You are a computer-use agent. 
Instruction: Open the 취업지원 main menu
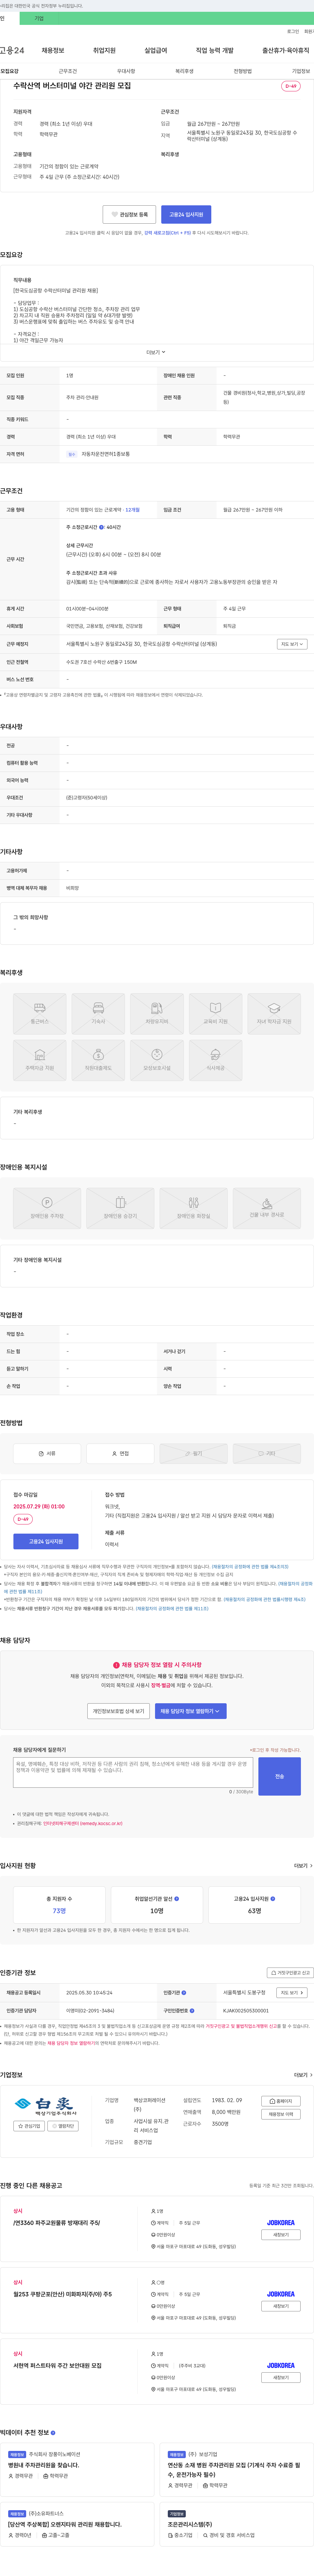point(104,50)
